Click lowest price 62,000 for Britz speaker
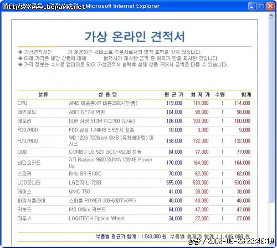The height and width of the screenshot is (248, 277). click(x=202, y=174)
